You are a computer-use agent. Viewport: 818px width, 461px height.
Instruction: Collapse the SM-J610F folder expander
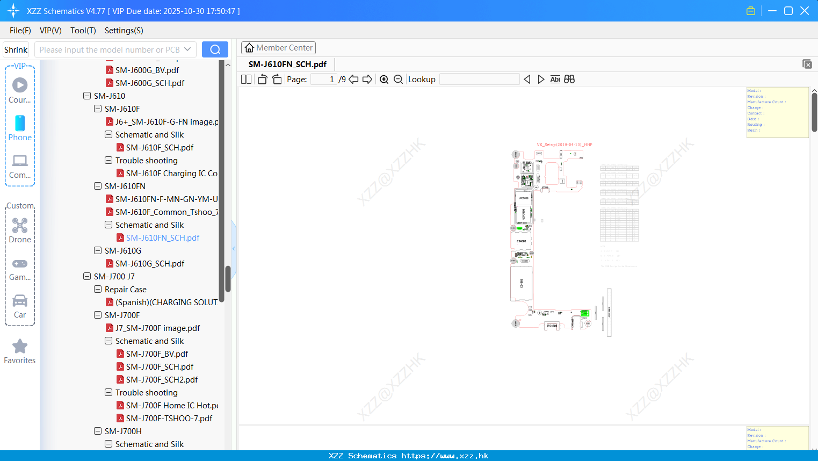98,109
